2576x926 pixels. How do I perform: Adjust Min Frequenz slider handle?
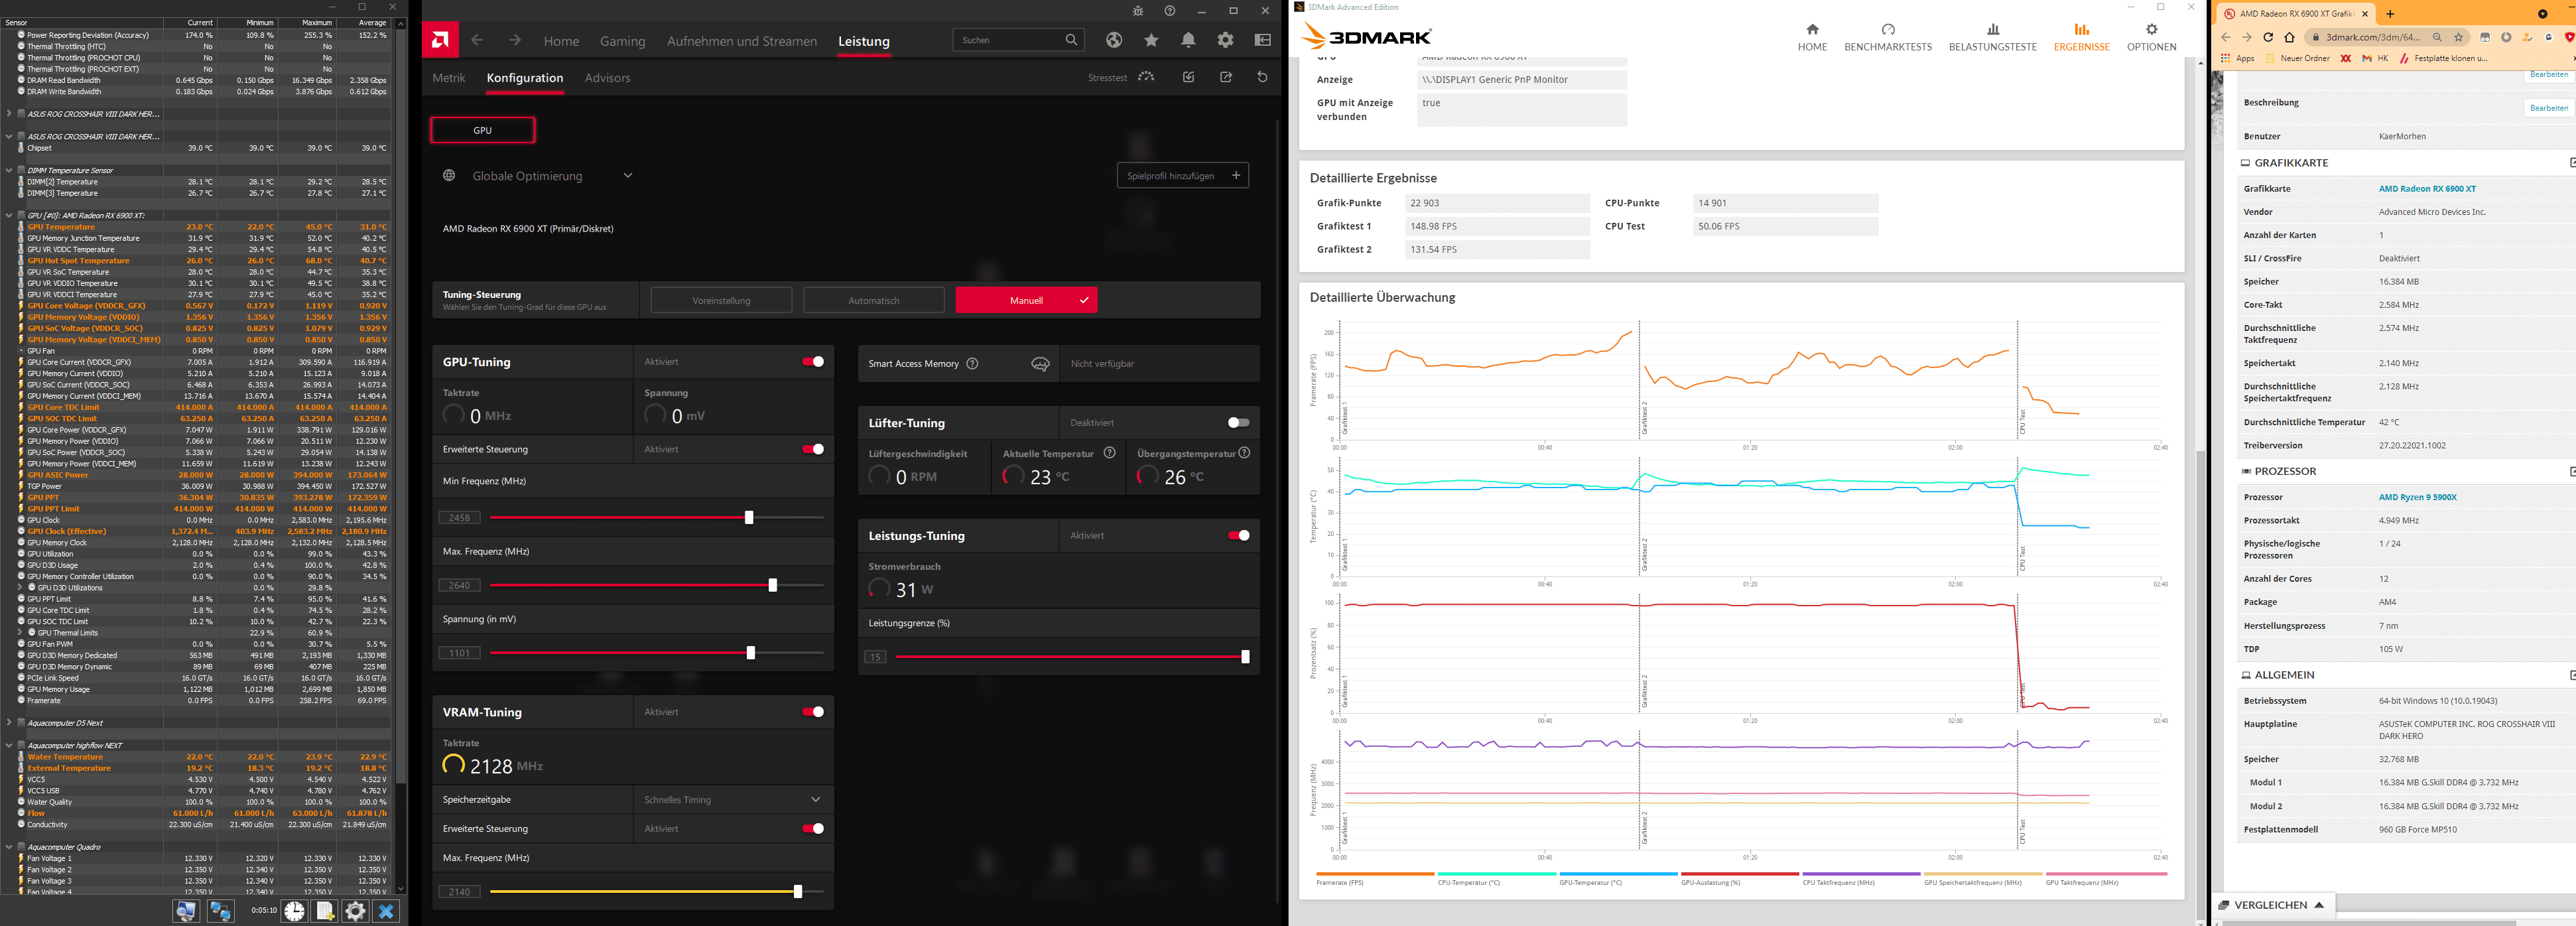click(749, 517)
